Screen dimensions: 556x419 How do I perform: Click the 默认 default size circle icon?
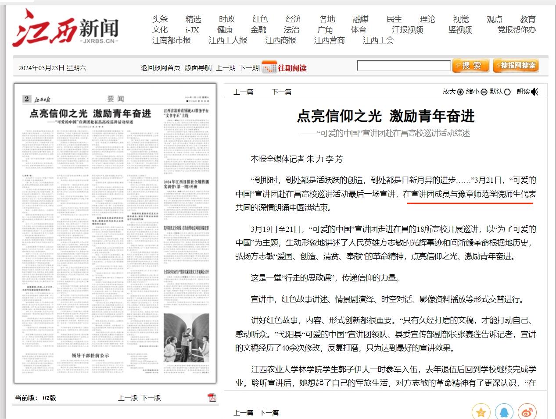point(507,92)
